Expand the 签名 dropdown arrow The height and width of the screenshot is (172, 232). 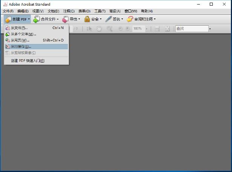(122, 19)
